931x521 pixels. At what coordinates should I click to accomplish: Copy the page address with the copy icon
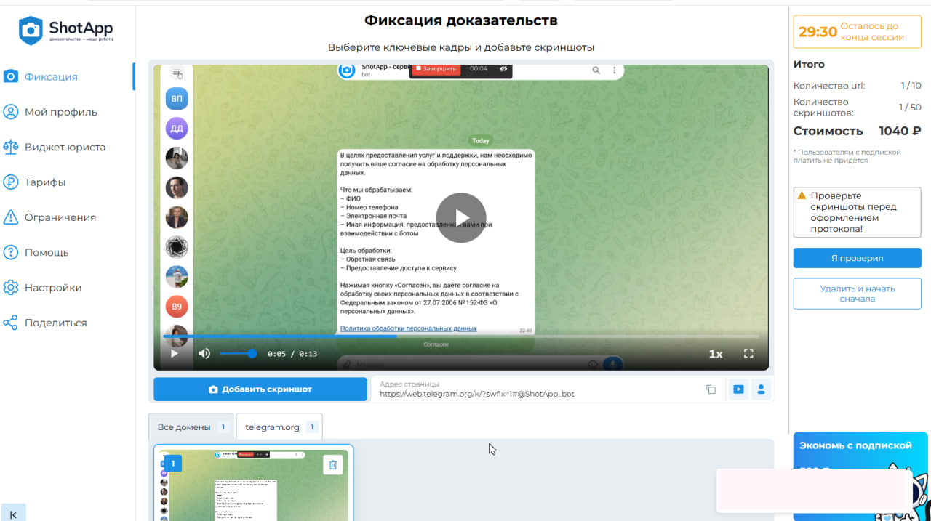click(711, 389)
